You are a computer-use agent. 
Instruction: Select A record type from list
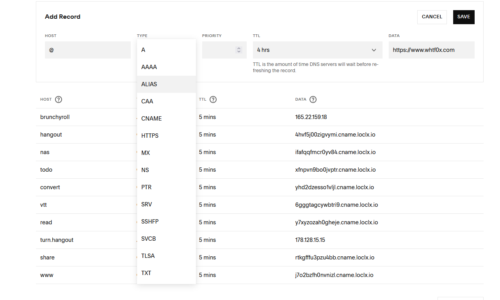(166, 50)
